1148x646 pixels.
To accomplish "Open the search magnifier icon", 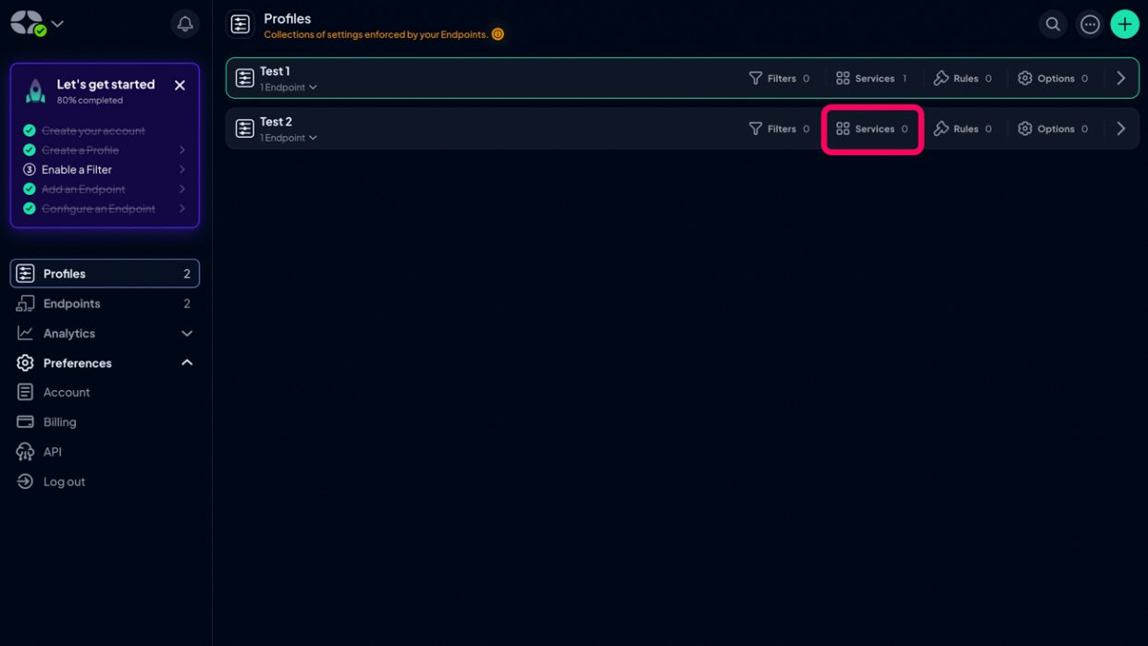I will [1053, 24].
